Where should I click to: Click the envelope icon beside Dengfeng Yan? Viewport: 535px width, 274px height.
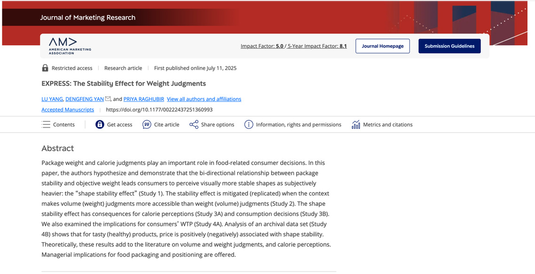pos(108,99)
